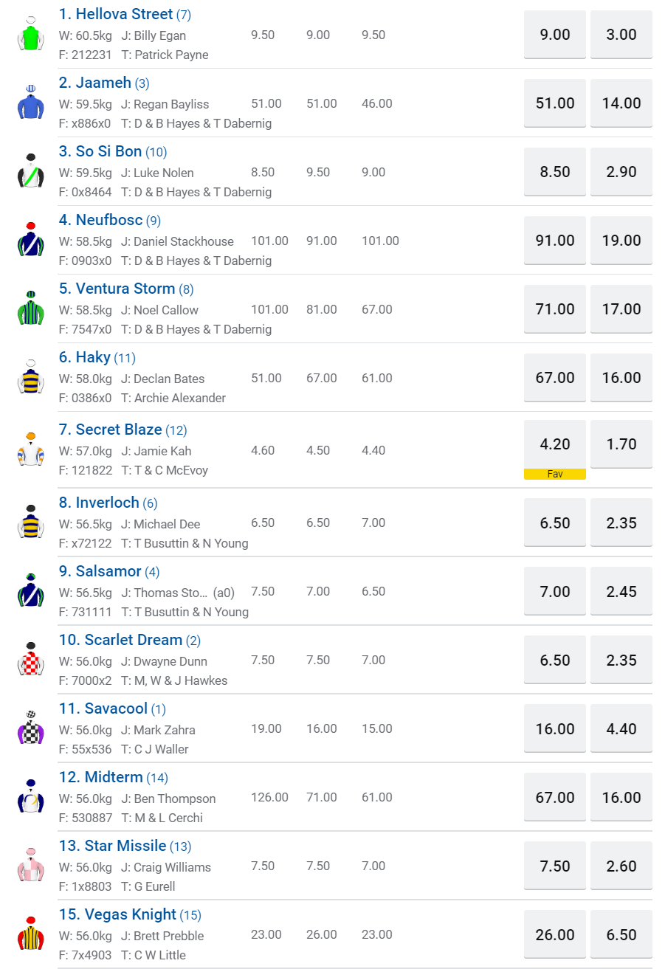This screenshot has width=665, height=969.
Task: Select Salsamor win odds 7.00
Action: click(x=554, y=591)
